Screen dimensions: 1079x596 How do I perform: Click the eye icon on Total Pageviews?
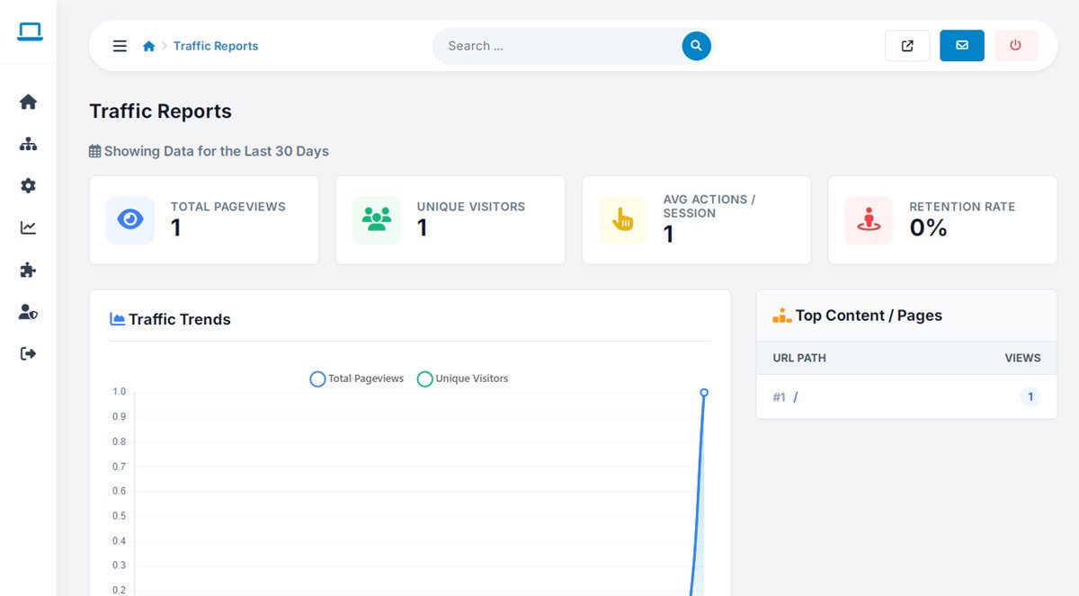(x=130, y=219)
